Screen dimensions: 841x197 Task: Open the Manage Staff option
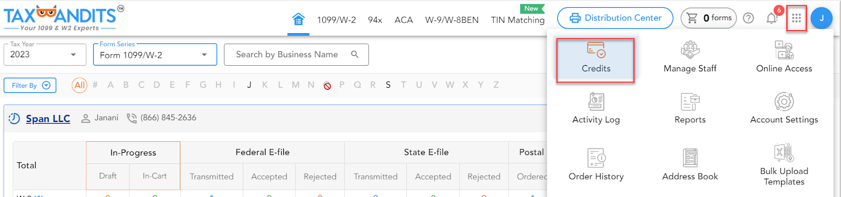click(690, 58)
